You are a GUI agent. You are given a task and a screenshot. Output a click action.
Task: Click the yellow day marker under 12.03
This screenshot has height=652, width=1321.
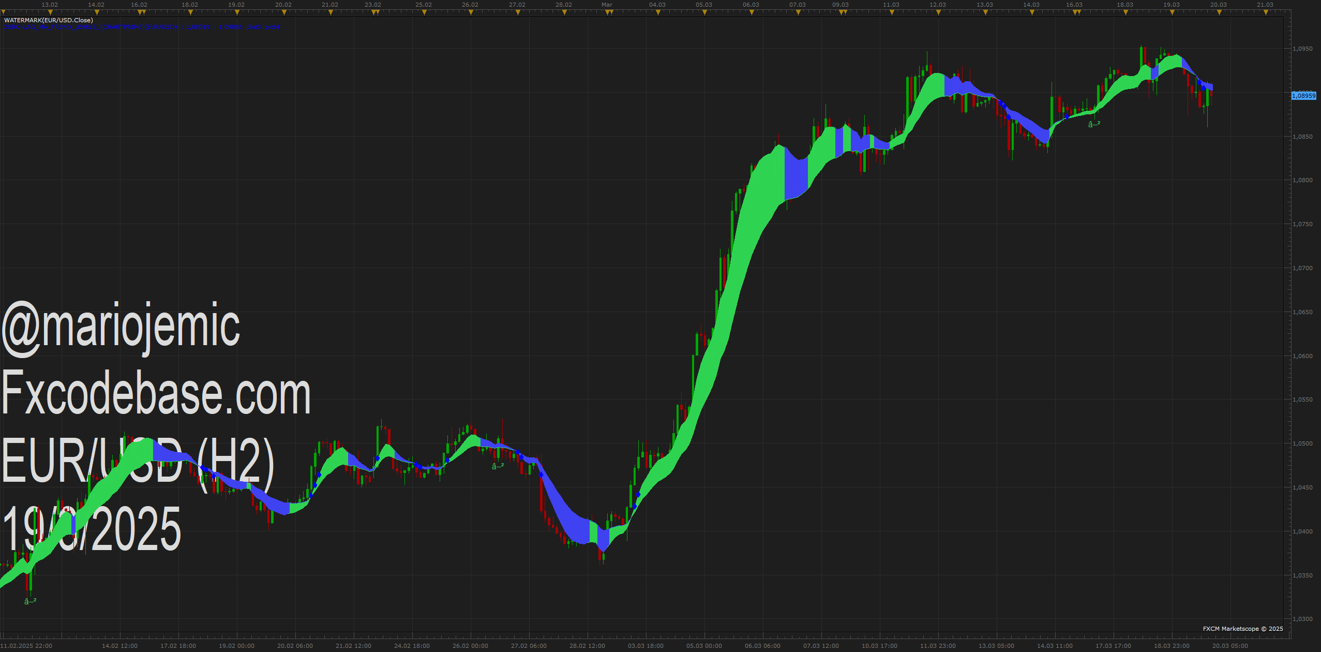[x=938, y=12]
